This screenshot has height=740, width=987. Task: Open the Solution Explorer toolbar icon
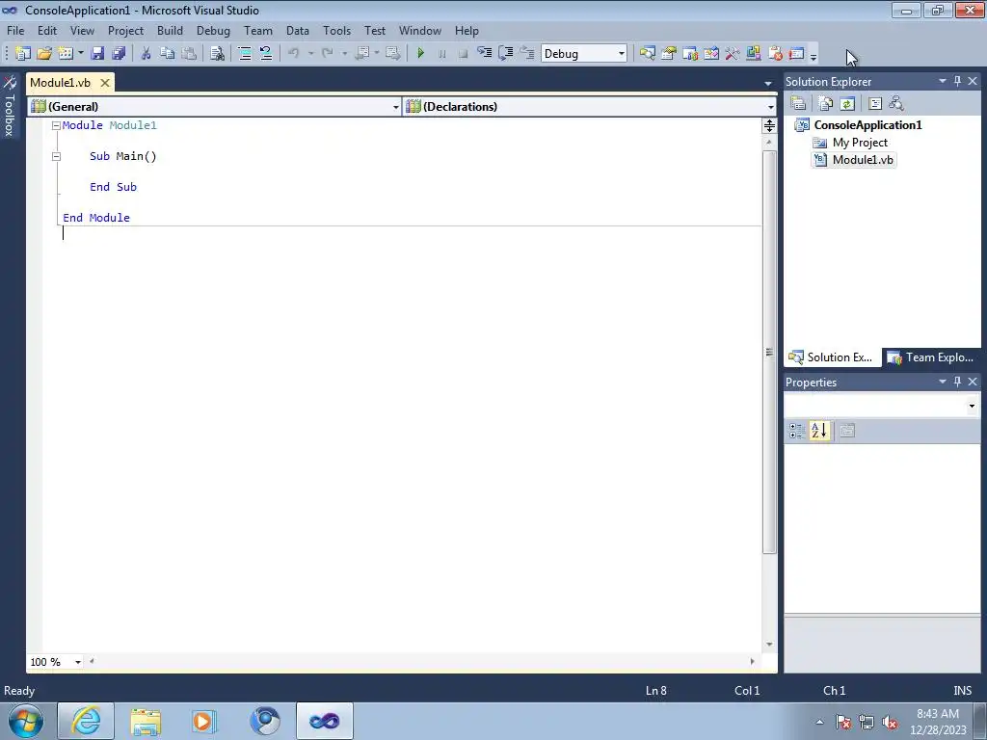[x=647, y=54]
